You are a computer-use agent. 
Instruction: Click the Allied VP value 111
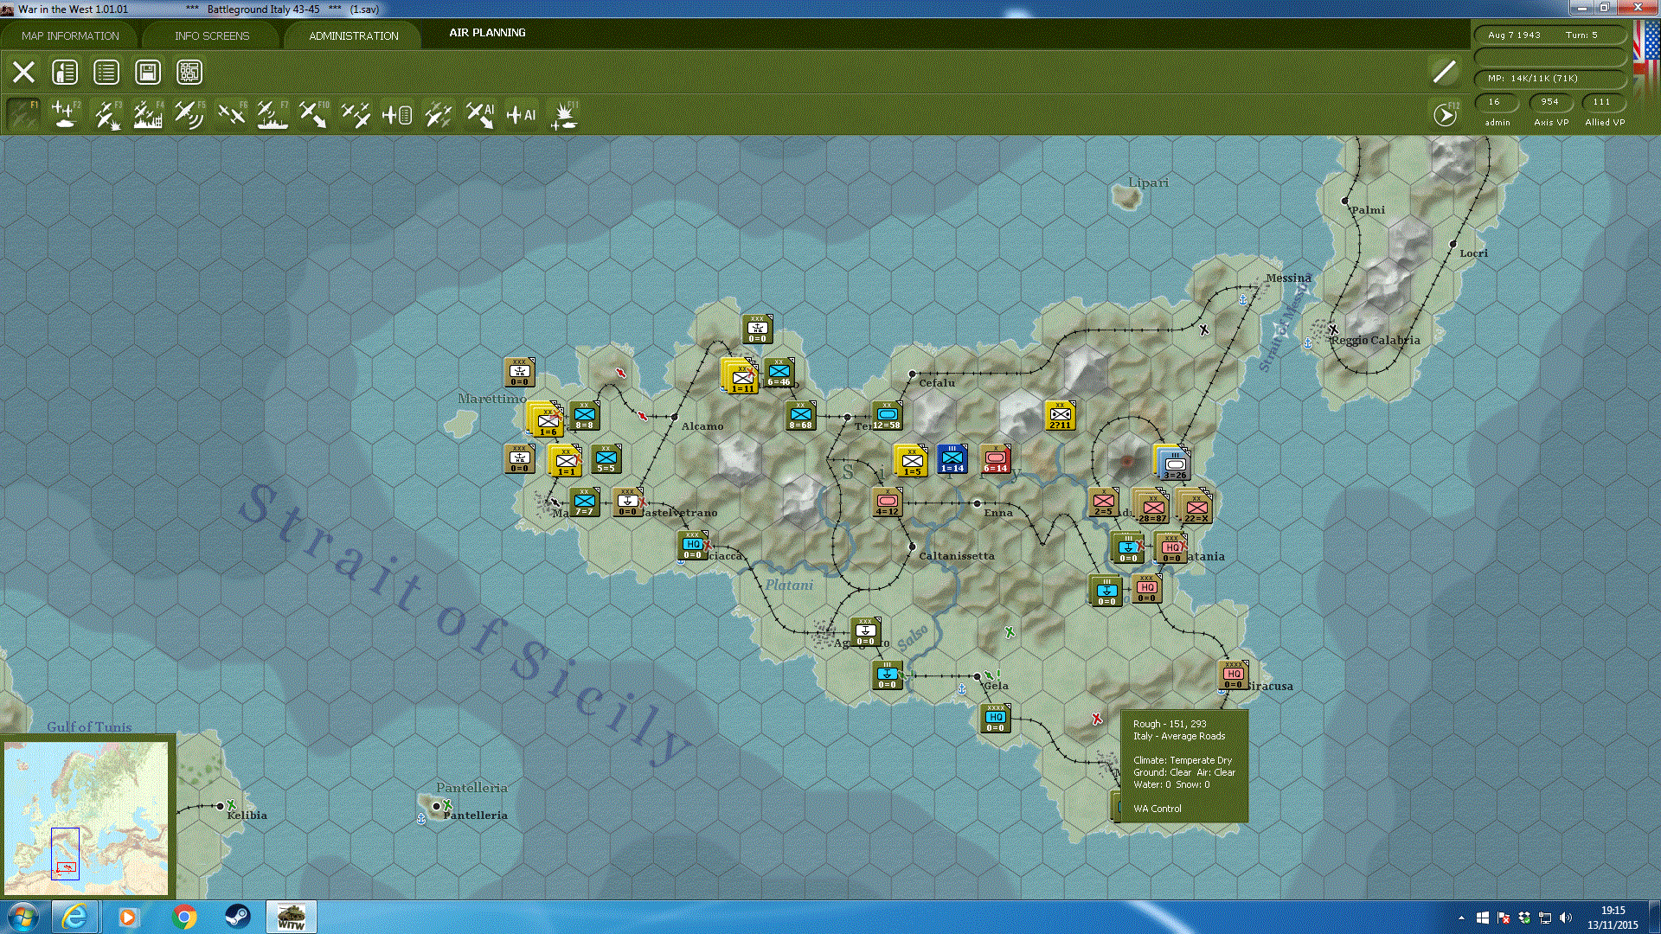coord(1602,102)
